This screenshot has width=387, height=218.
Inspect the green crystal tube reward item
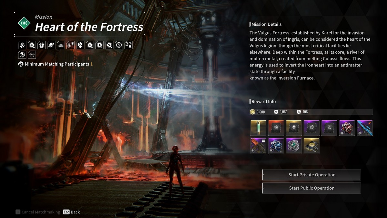258,128
